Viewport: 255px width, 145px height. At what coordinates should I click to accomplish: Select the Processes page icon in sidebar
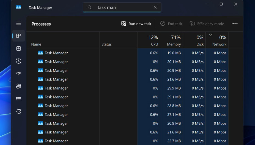pyautogui.click(x=18, y=36)
